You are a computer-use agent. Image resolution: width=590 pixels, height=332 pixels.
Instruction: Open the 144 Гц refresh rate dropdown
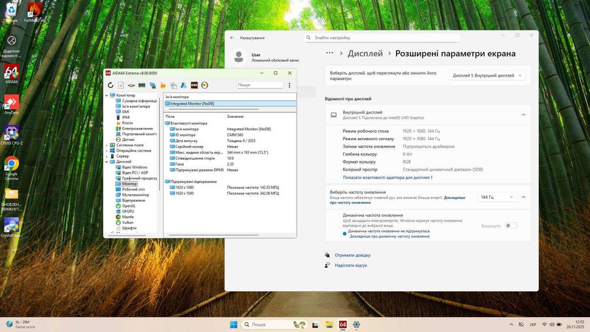497,197
